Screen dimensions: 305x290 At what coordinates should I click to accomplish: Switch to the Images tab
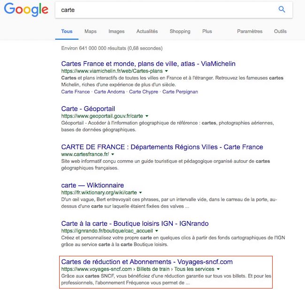[x=116, y=31]
